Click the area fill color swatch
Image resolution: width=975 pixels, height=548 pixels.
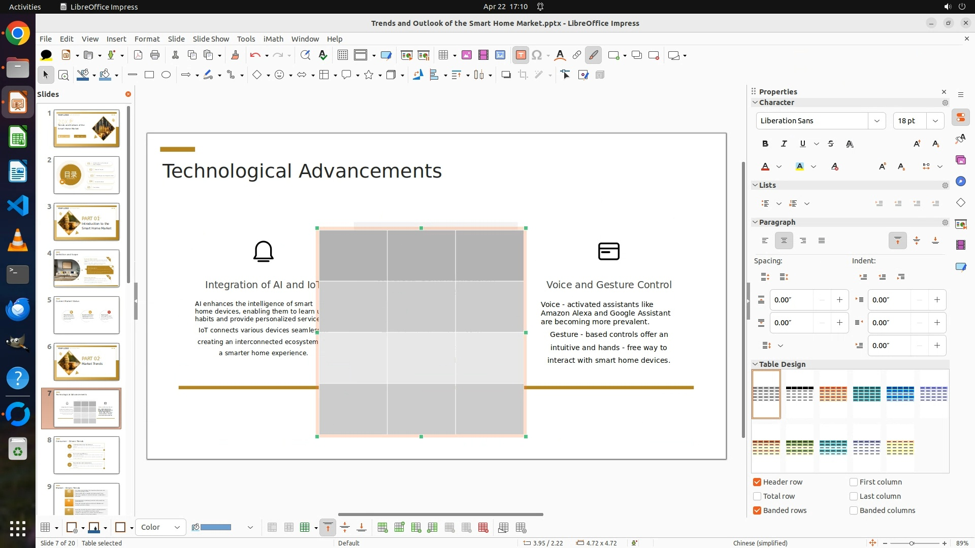point(216,528)
